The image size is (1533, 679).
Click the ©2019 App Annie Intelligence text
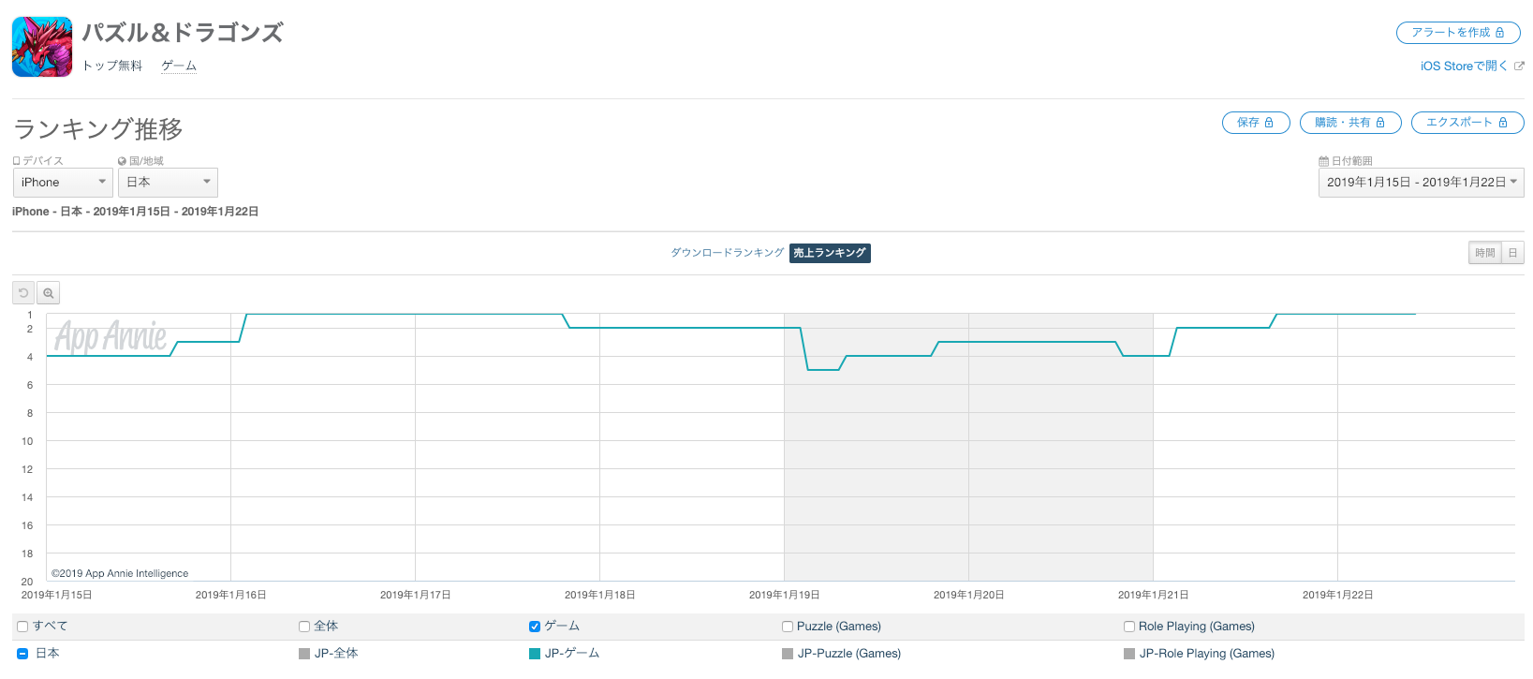(120, 573)
